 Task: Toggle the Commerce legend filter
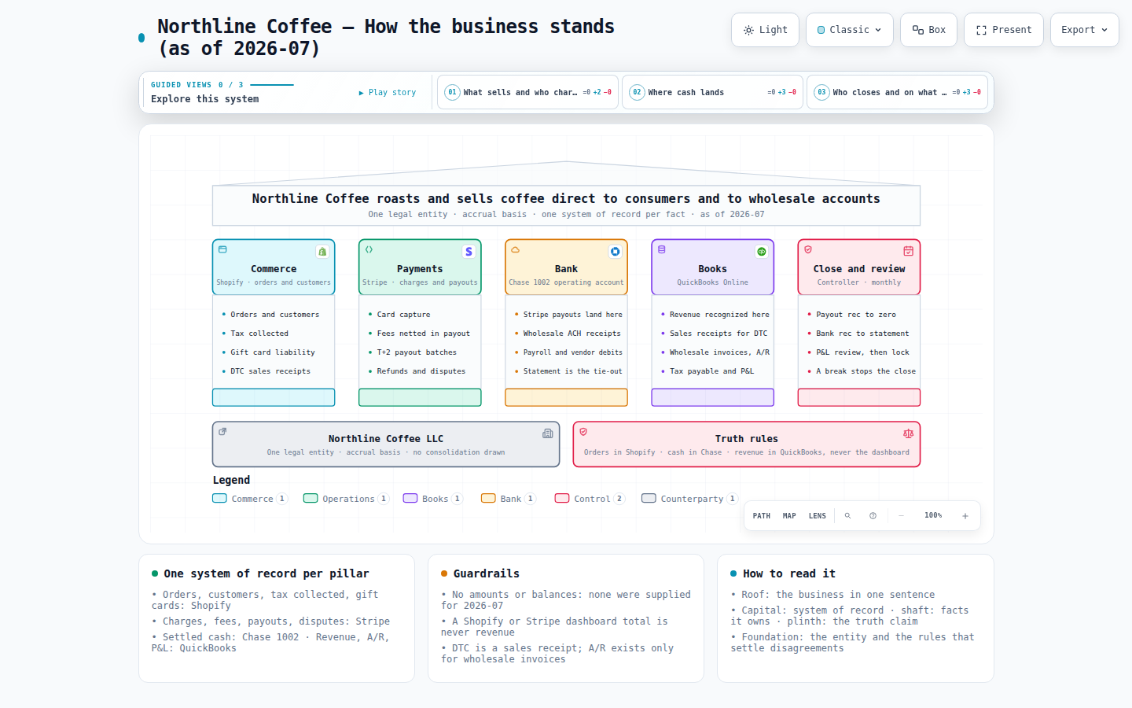pos(250,499)
